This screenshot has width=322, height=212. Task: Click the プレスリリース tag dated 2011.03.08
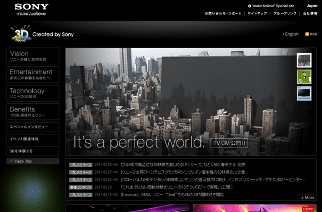[x=80, y=165]
